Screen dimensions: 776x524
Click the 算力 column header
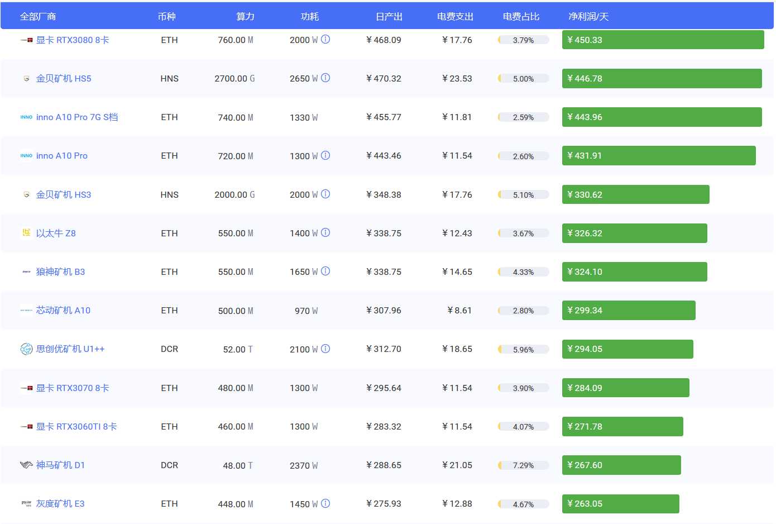245,17
